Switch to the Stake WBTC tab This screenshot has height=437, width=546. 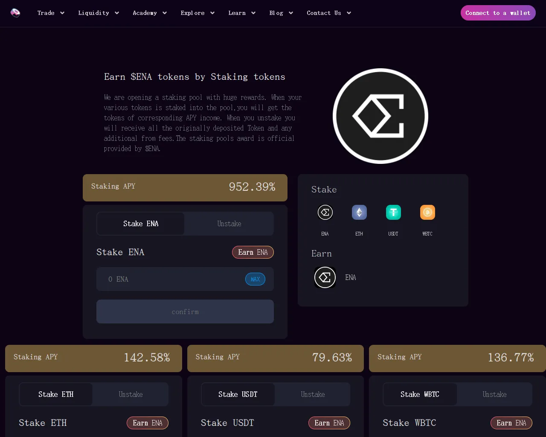(x=420, y=394)
